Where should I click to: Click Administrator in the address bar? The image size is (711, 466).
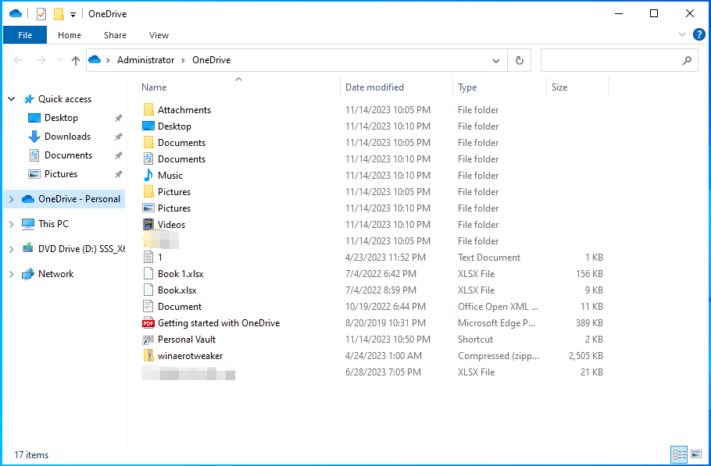[x=145, y=60]
